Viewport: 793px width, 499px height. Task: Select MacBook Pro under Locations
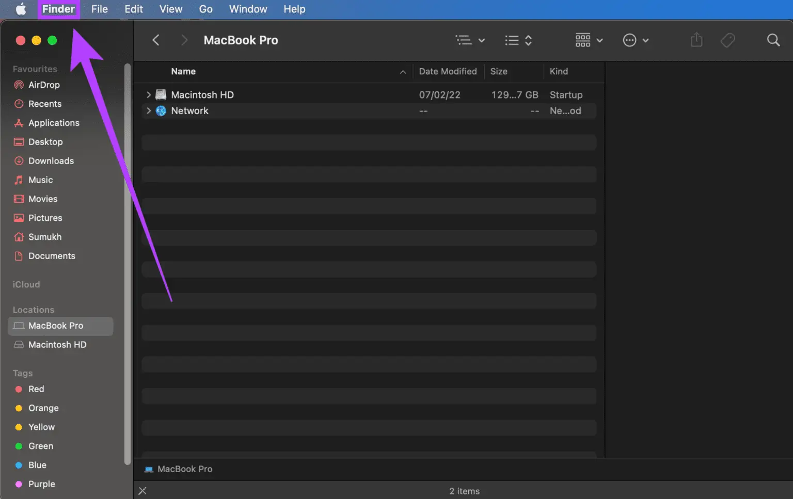60,326
